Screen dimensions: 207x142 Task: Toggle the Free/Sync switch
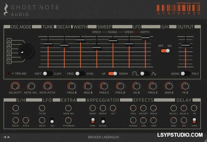80,74
